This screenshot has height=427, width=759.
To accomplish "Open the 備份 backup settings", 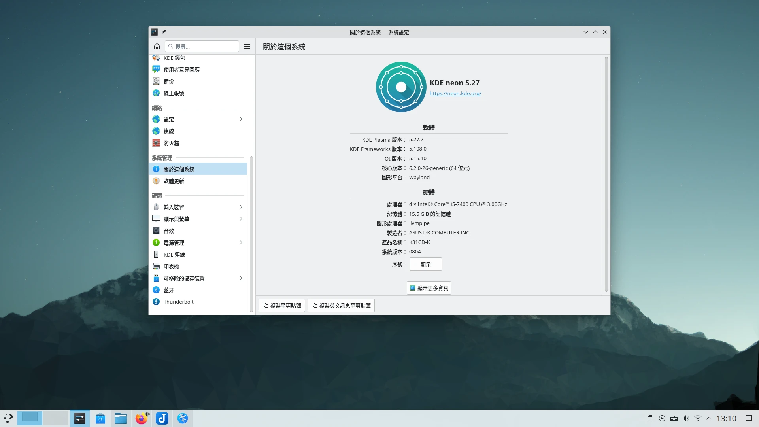I will click(168, 81).
